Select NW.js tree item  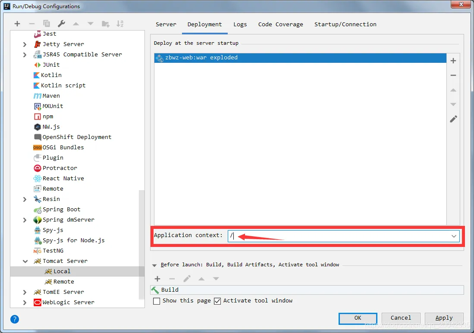pyautogui.click(x=51, y=126)
